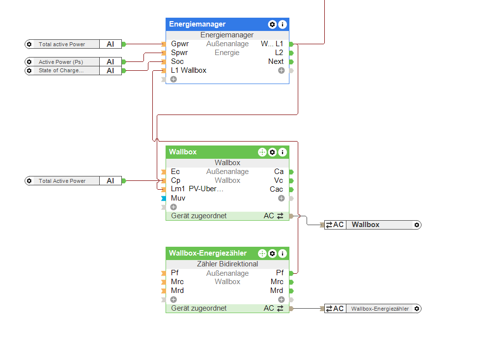Select Ca output on Wallbox block
The width and height of the screenshot is (483, 348).
[x=279, y=172]
